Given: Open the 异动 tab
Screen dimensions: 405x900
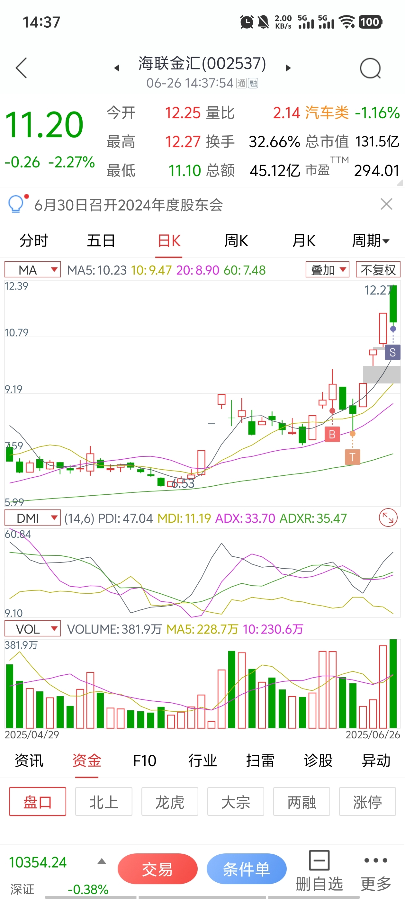Looking at the screenshot, I should pos(376,760).
